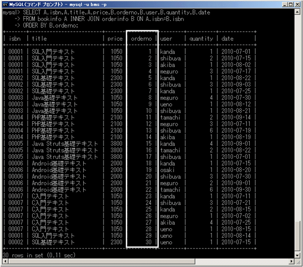
Task: Click price 2300 in order 6 row
Action: coord(116,85)
